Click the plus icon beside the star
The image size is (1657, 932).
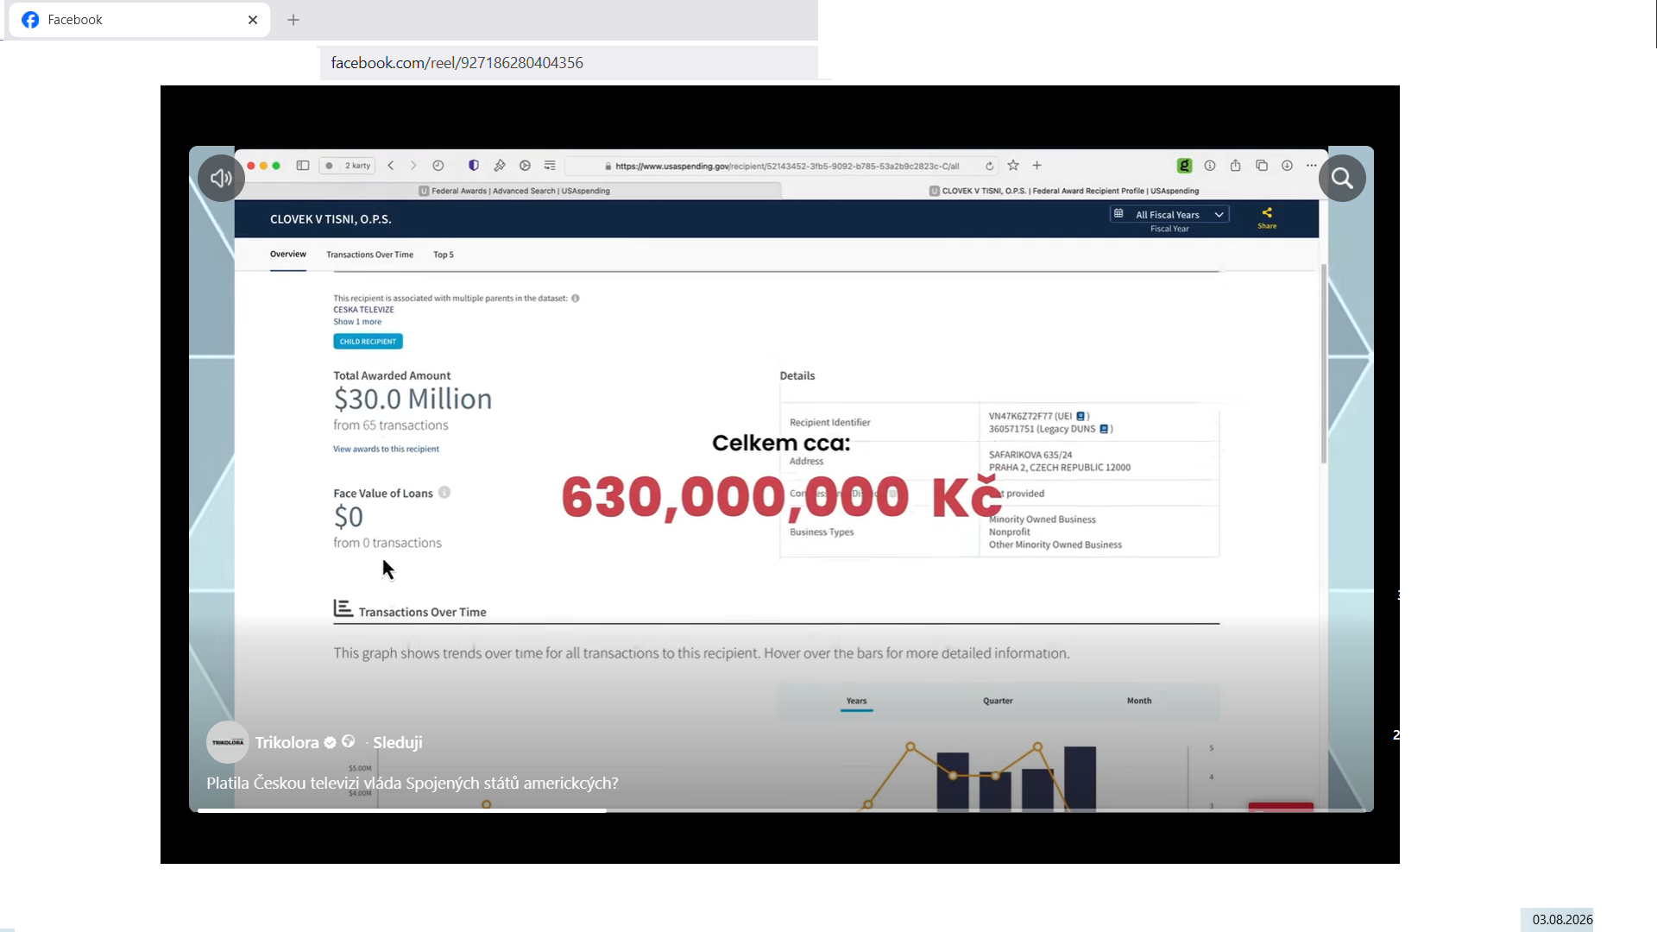[x=1037, y=166]
